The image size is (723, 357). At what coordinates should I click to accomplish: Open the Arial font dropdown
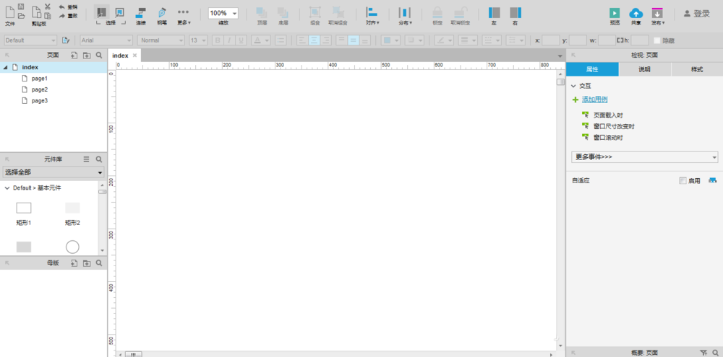pos(106,40)
